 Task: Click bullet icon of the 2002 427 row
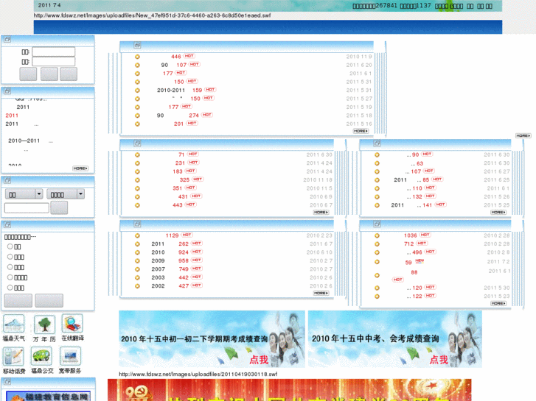pyautogui.click(x=137, y=286)
